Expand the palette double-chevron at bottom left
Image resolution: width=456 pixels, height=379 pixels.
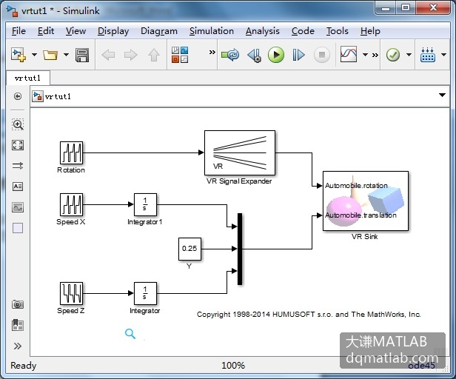[x=18, y=346]
